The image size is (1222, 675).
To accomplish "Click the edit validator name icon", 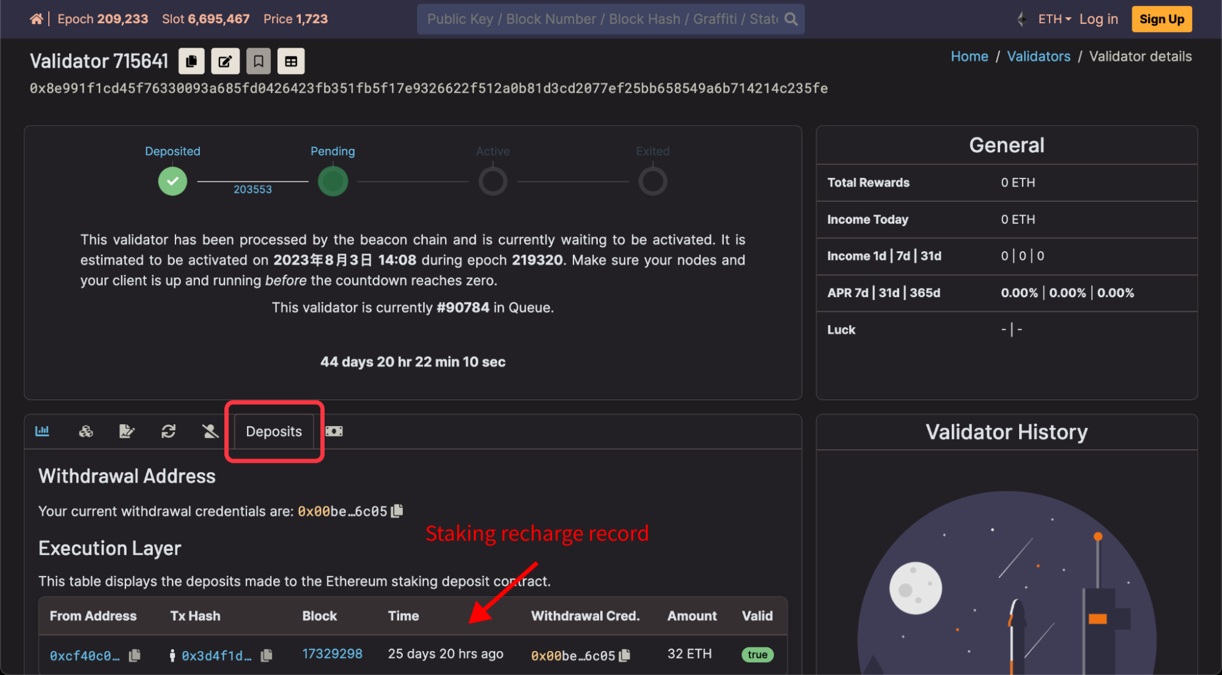I will [x=225, y=61].
